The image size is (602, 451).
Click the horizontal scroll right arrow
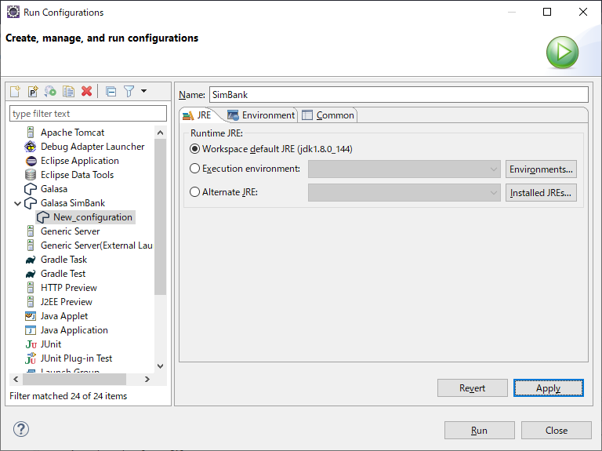click(x=147, y=379)
